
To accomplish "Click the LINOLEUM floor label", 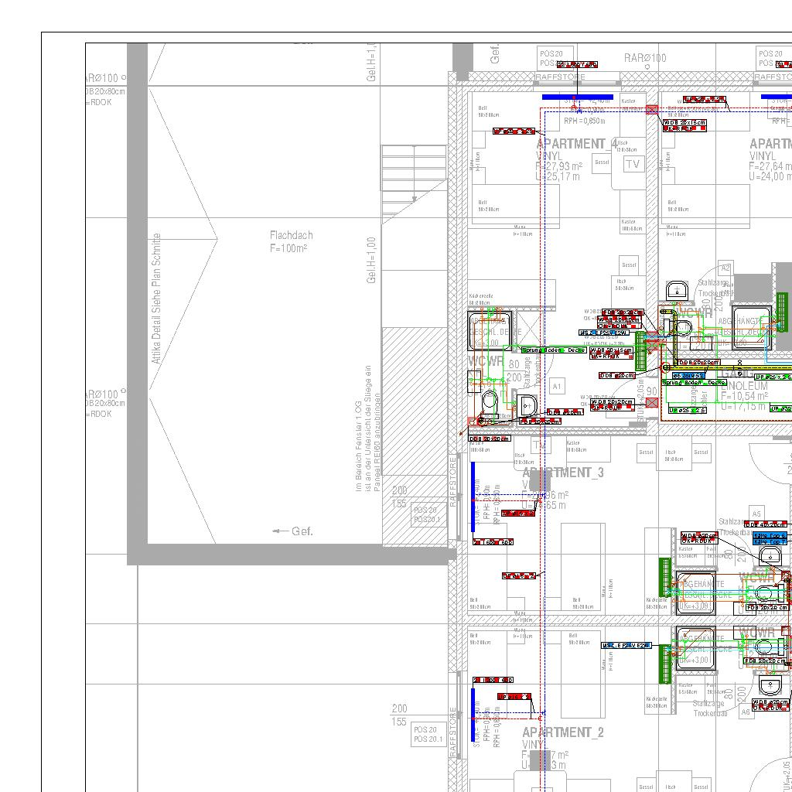I will [744, 385].
